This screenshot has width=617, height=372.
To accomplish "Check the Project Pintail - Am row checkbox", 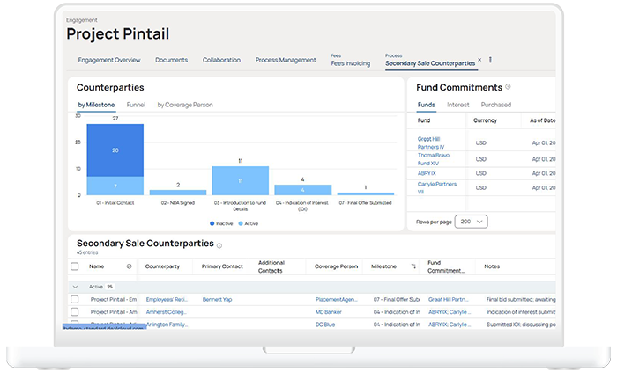I will (x=75, y=312).
